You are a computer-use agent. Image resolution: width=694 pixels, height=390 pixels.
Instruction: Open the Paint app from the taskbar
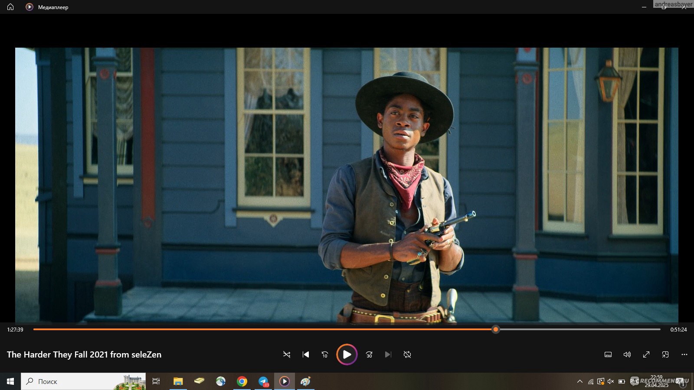pyautogui.click(x=306, y=381)
